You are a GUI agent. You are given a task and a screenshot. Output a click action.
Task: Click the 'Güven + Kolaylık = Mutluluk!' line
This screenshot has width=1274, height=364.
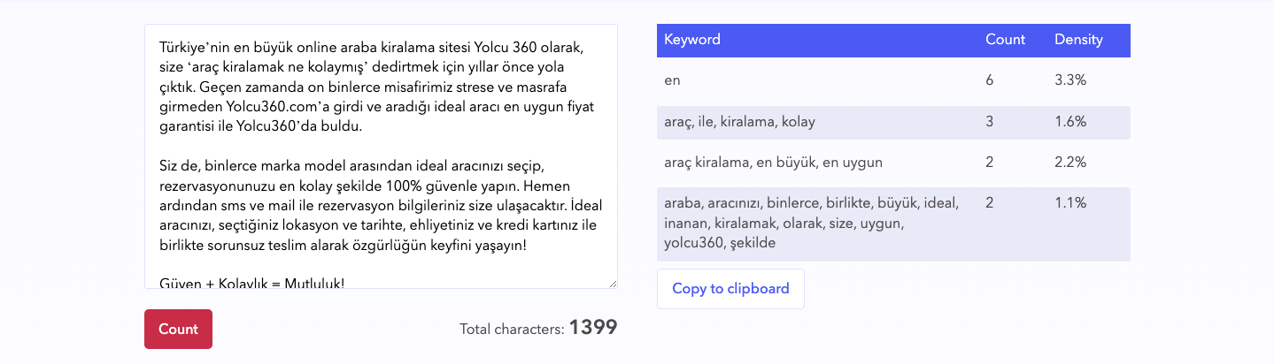(x=252, y=282)
